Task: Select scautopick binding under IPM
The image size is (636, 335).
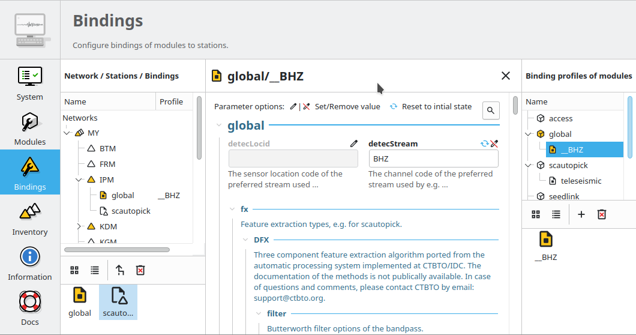Action: [131, 211]
